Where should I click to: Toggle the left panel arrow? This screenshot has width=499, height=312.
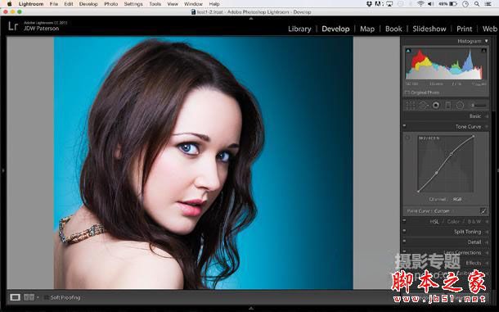tap(3, 171)
